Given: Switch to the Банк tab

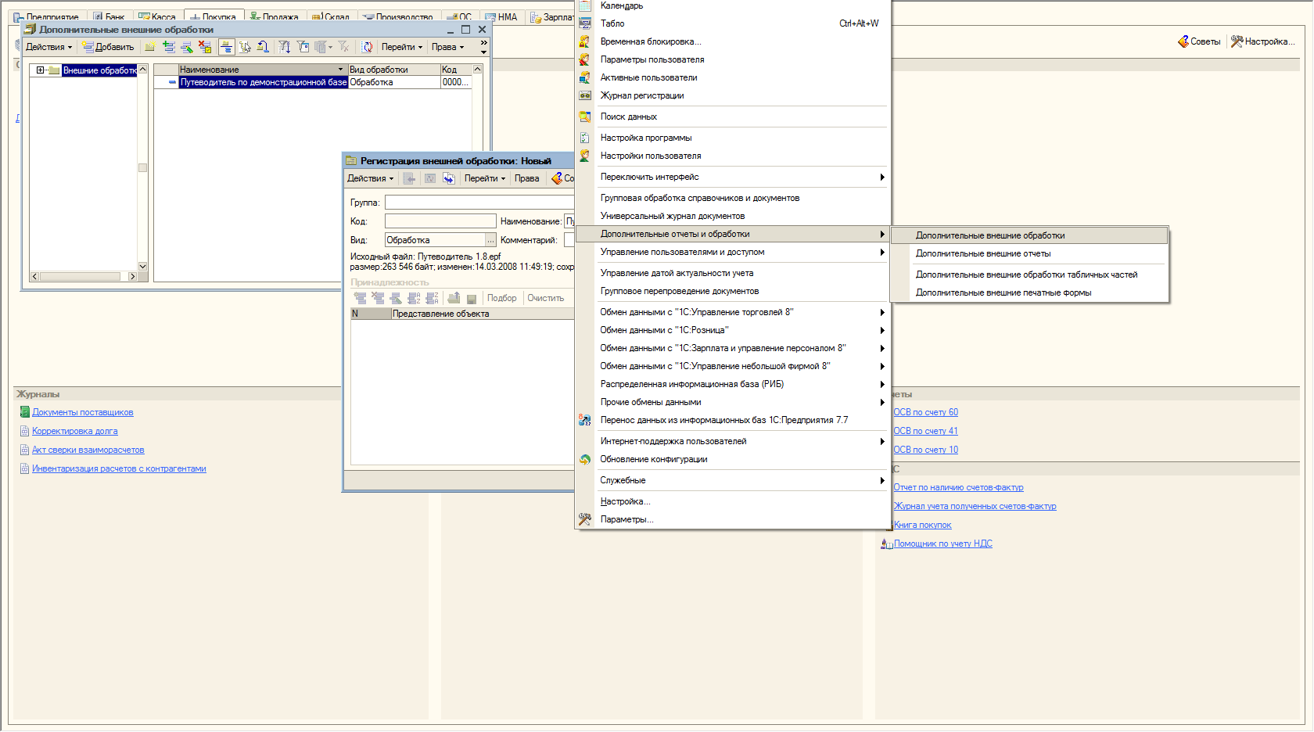Looking at the screenshot, I should pyautogui.click(x=109, y=16).
